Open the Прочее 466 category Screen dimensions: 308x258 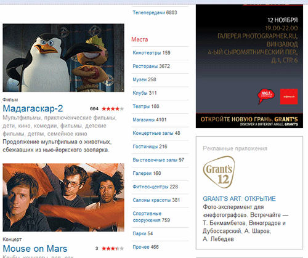145,247
